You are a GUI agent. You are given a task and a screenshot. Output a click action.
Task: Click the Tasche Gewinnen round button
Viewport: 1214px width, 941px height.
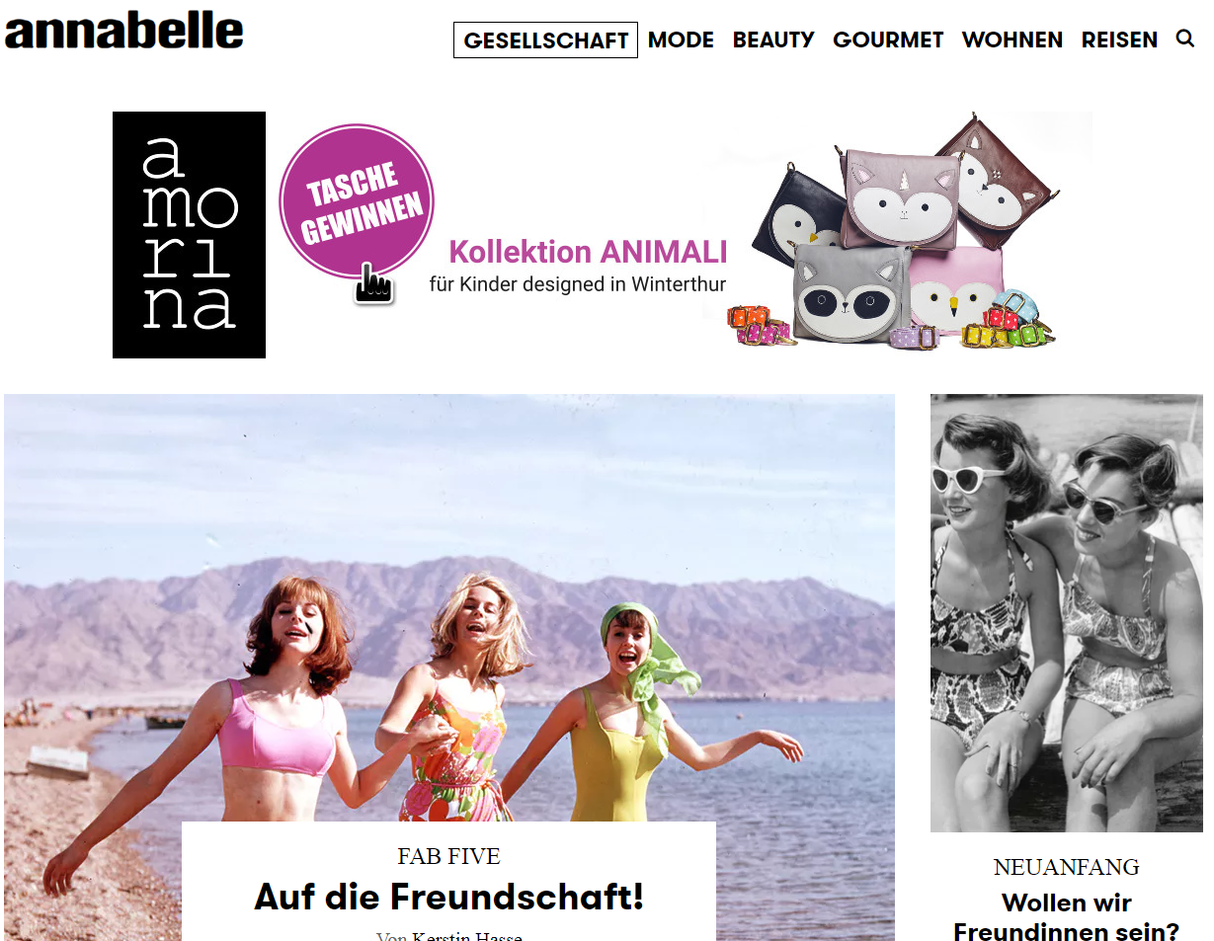[357, 201]
